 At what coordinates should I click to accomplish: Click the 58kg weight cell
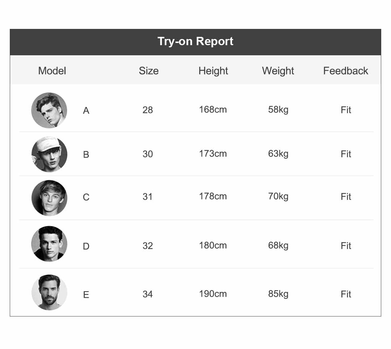[278, 109]
